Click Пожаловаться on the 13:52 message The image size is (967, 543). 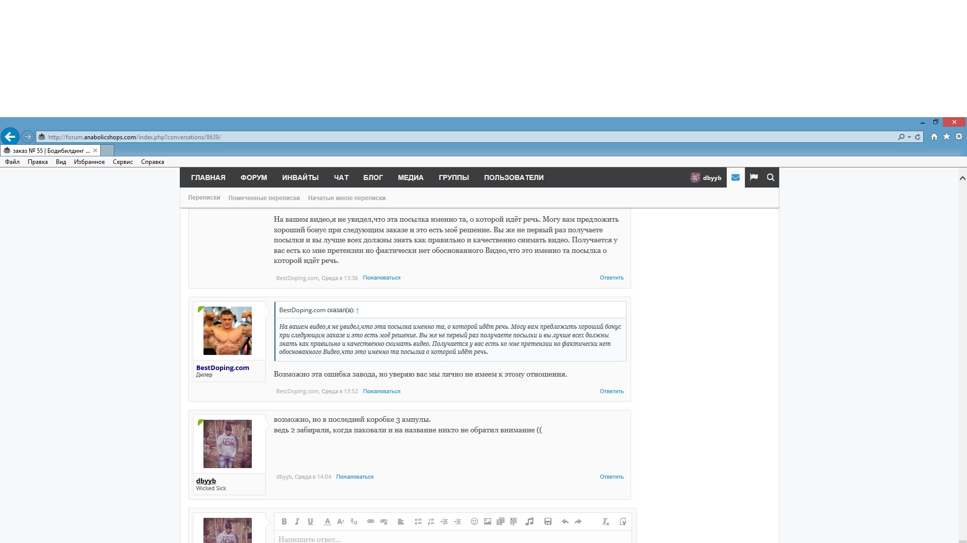tap(381, 391)
